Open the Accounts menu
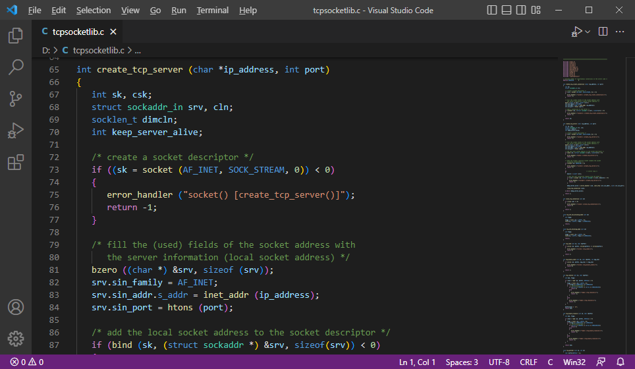This screenshot has width=635, height=369. [x=15, y=307]
